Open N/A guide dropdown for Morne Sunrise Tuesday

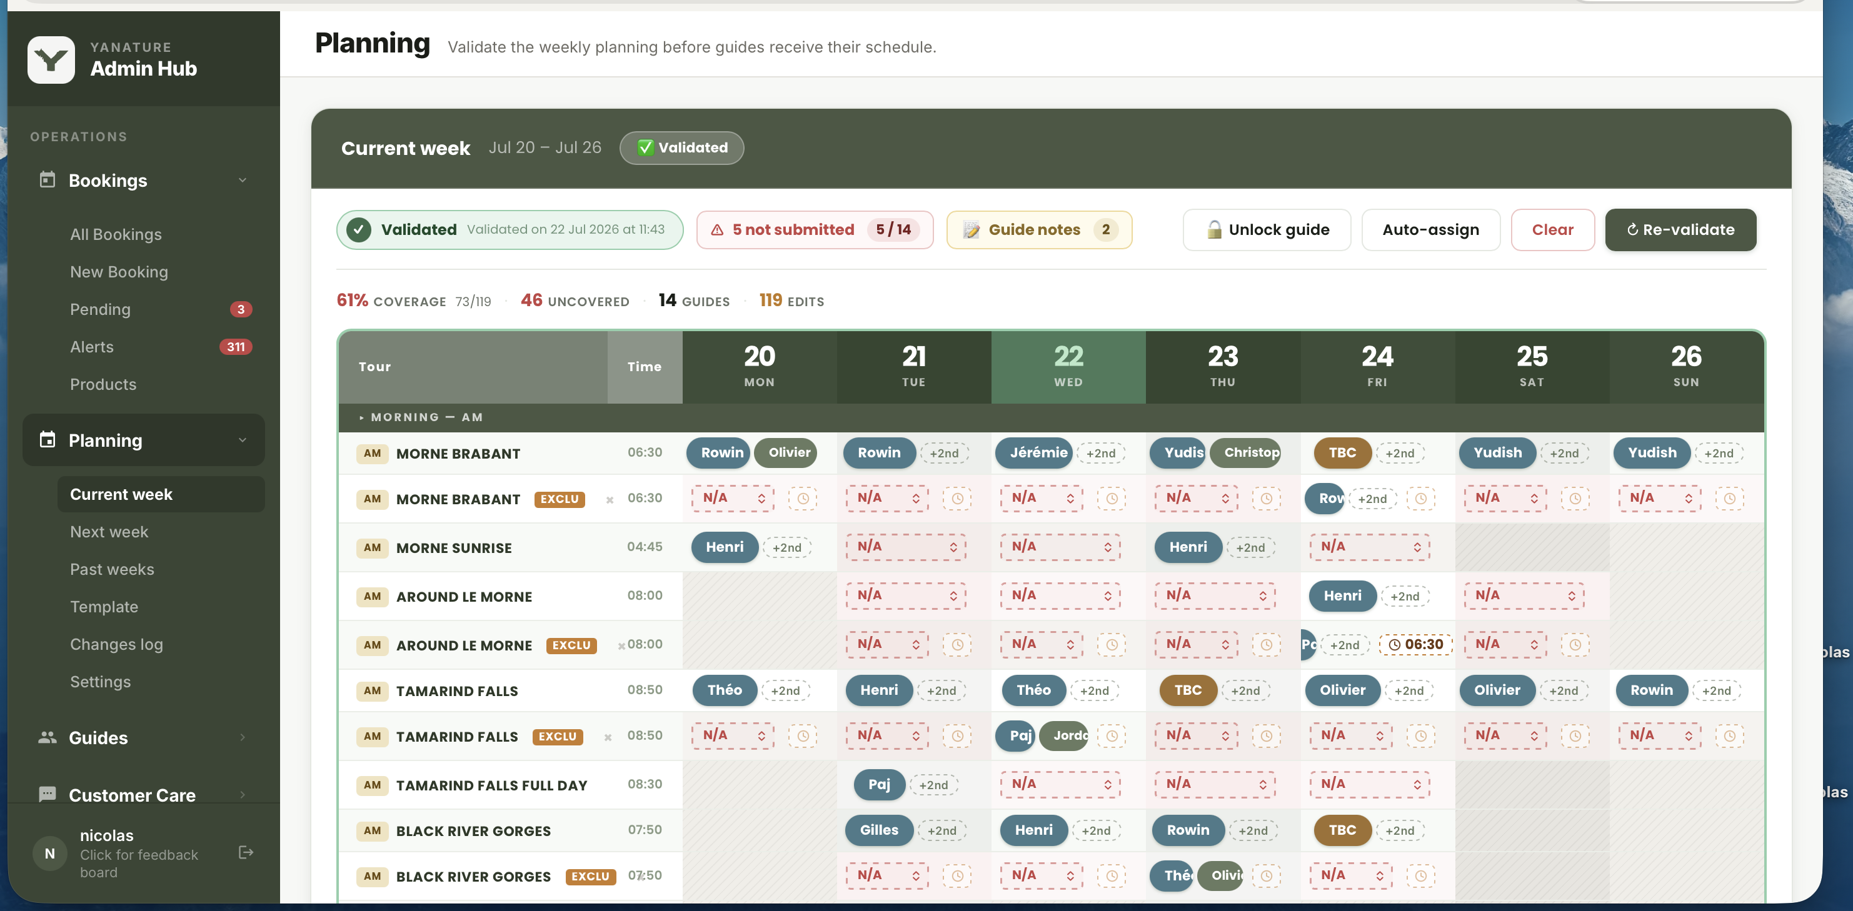tap(906, 547)
